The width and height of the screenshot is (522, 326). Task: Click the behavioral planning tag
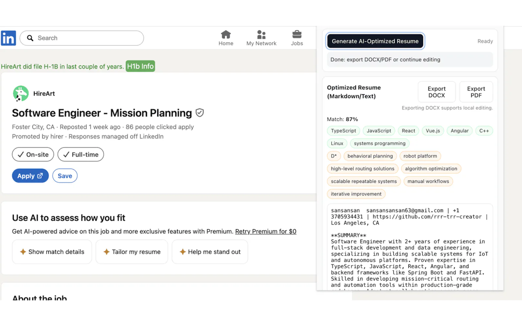[x=370, y=156]
